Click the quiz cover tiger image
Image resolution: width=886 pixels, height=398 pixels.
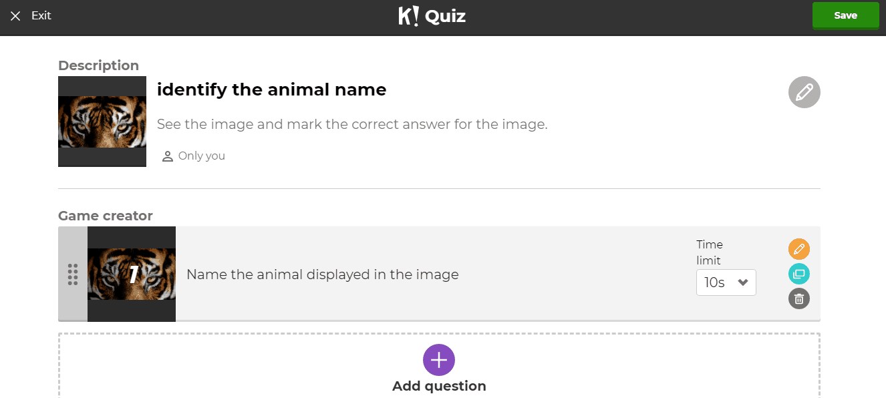click(x=102, y=122)
